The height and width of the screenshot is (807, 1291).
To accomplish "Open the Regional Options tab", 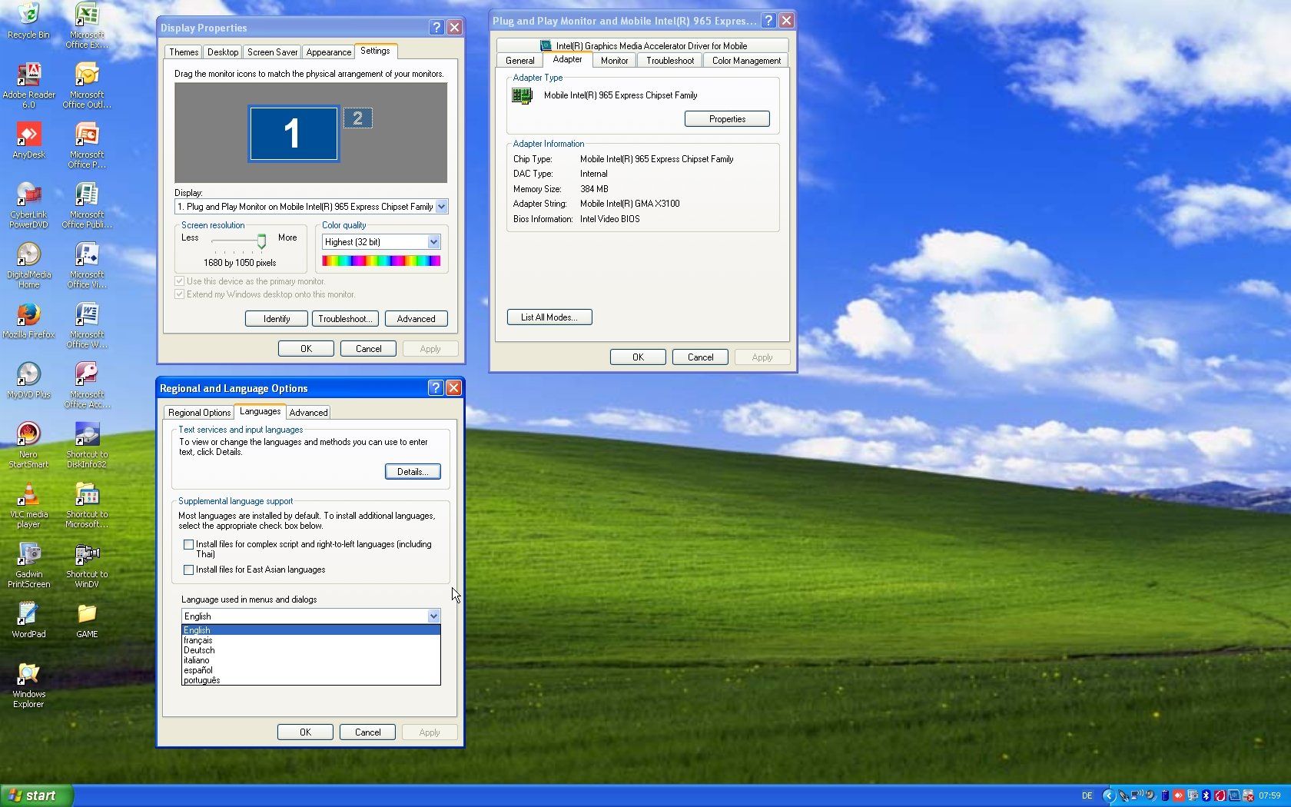I will tap(199, 413).
